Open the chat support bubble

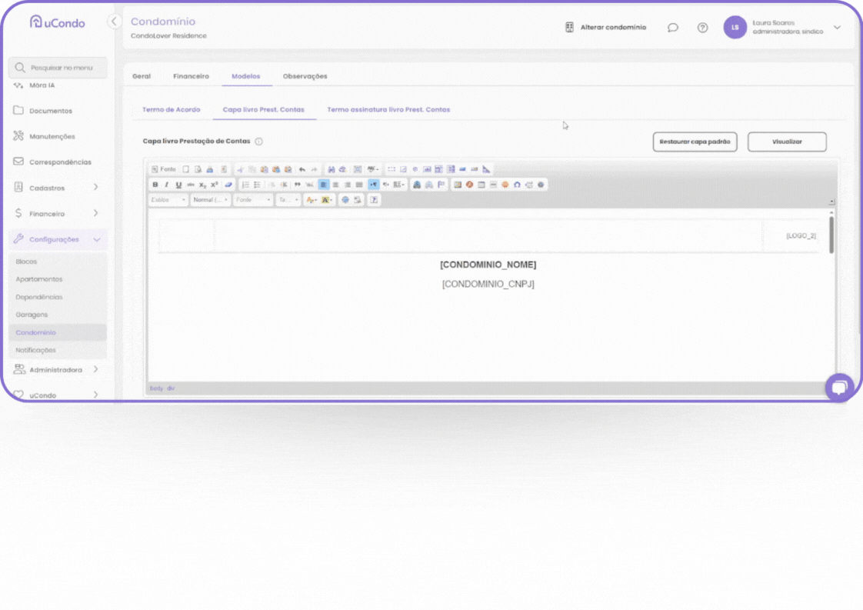[x=839, y=387]
